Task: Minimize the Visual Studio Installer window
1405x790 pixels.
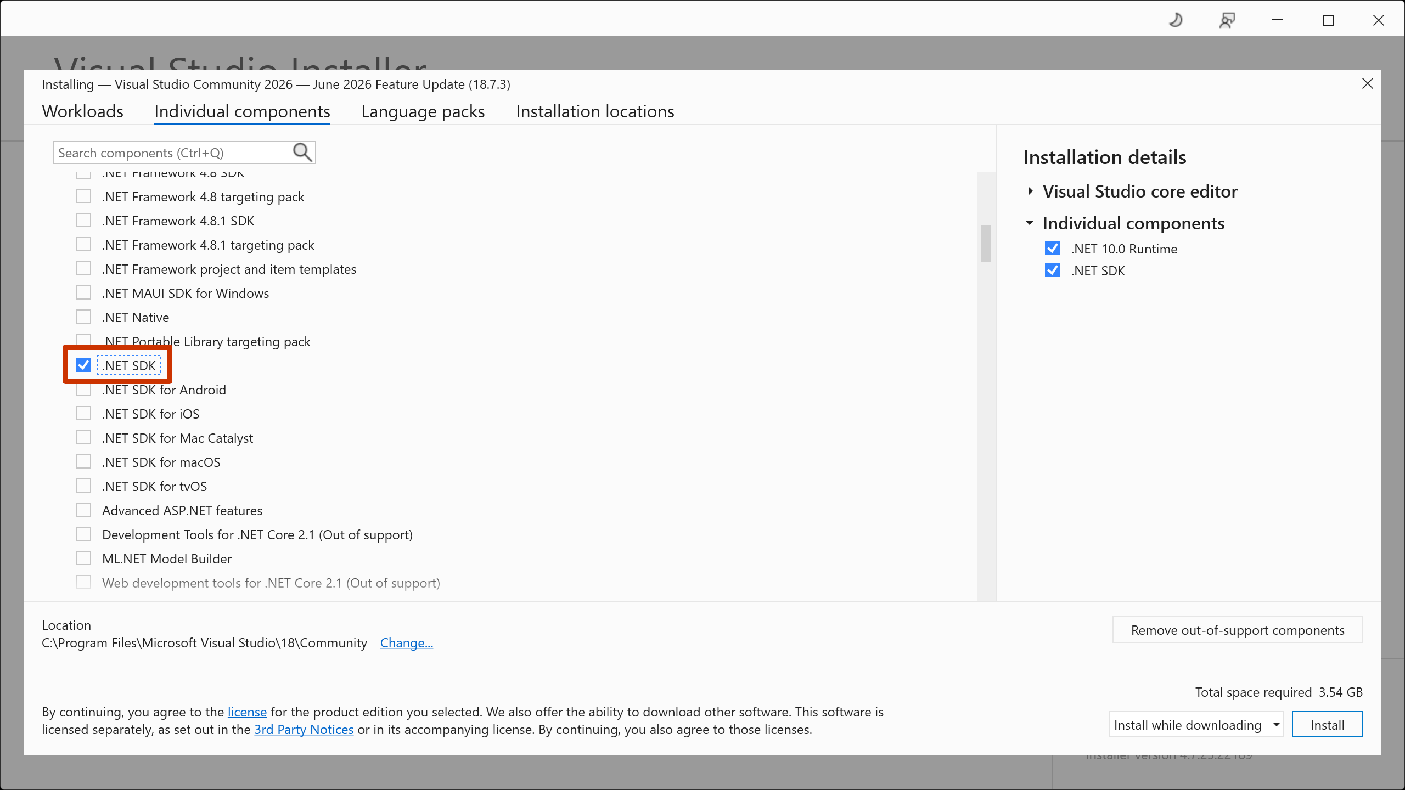Action: 1278,21
